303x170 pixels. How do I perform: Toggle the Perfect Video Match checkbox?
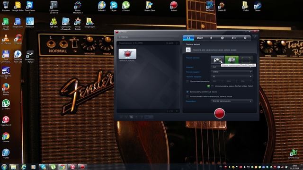212,86
